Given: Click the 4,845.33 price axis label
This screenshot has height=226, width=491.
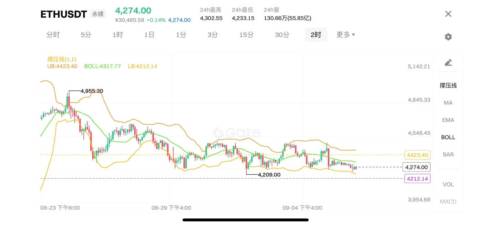Looking at the screenshot, I should coord(419,100).
